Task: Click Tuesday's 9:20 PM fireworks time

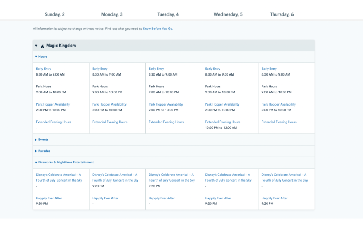Action: 155,186
